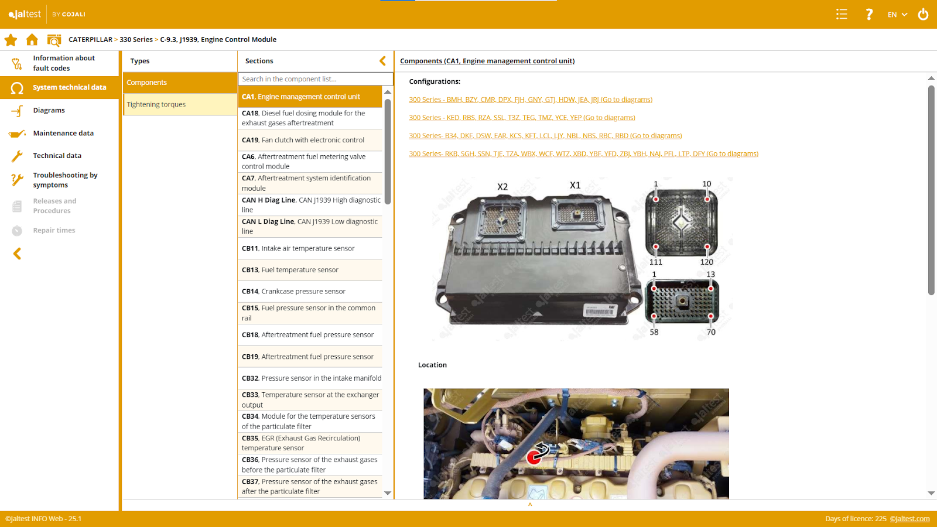
Task: Open the help question mark icon
Action: pos(869,14)
